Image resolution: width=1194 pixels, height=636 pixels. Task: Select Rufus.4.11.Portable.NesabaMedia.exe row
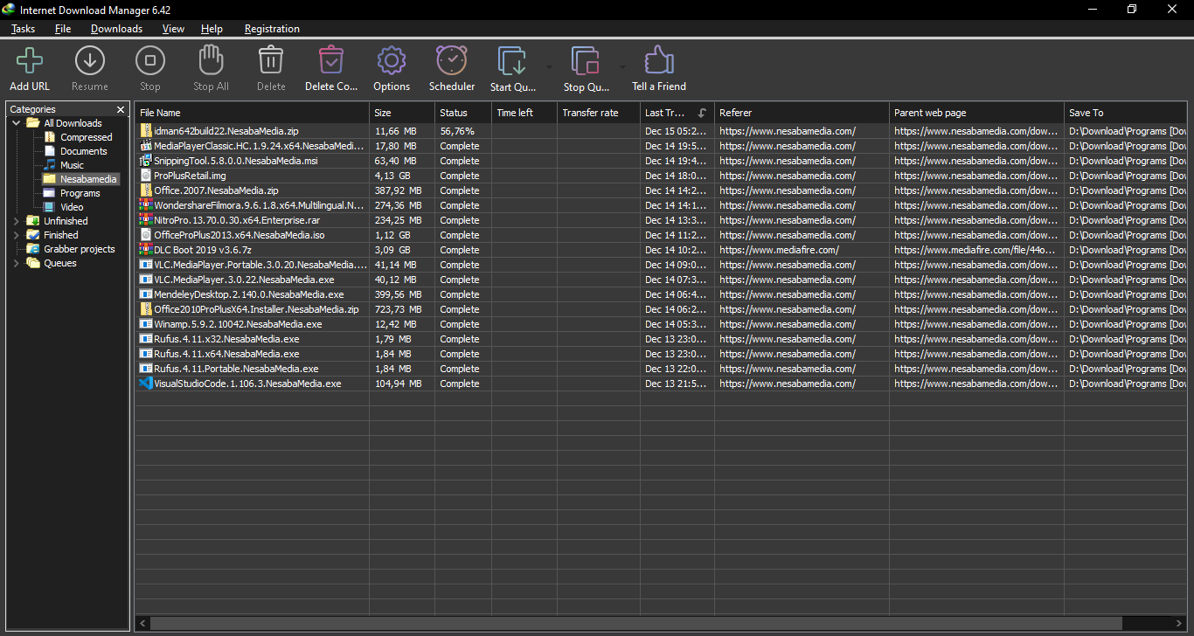(661, 369)
